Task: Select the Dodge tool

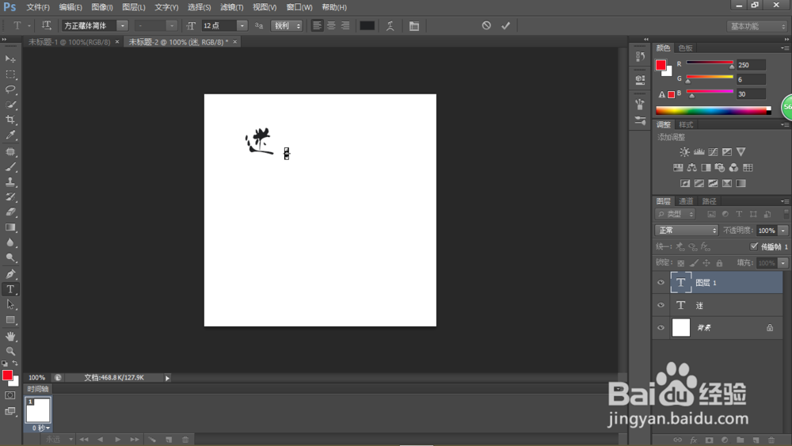Action: pyautogui.click(x=10, y=257)
